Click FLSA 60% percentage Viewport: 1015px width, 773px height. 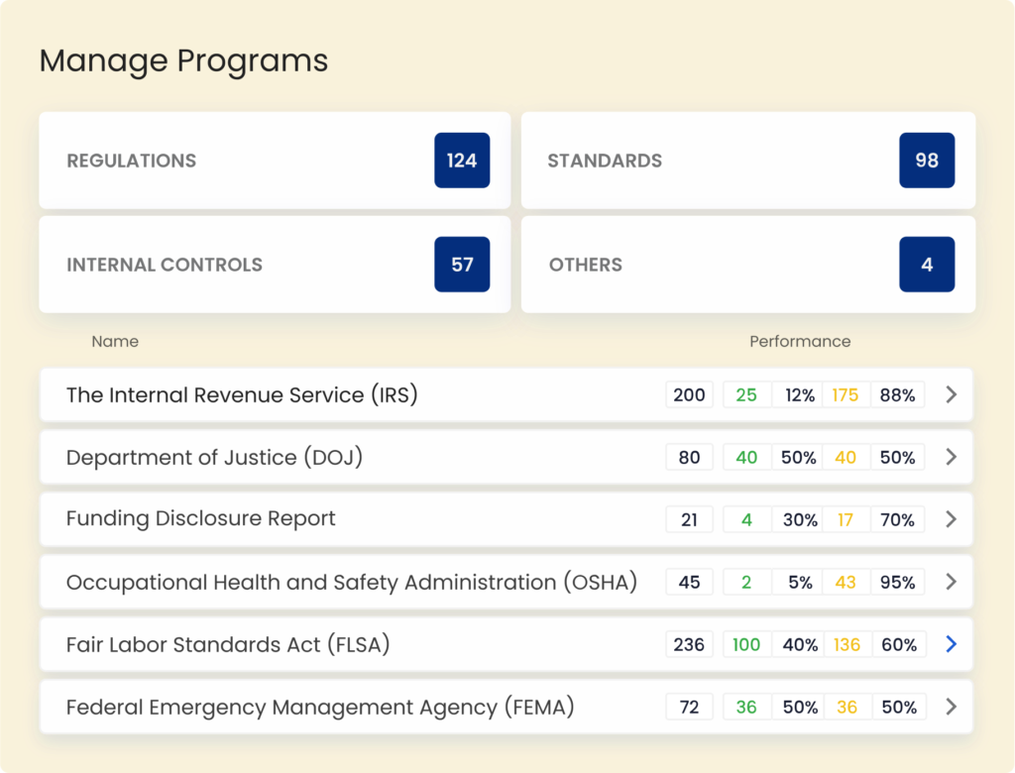(x=899, y=644)
